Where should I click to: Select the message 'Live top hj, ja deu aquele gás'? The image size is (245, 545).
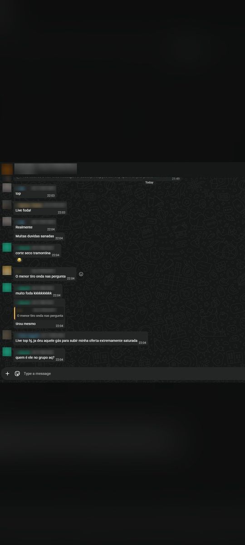pyautogui.click(x=76, y=340)
